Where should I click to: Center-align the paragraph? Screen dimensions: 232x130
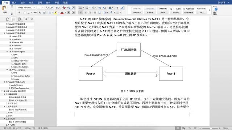[x=86, y=13]
